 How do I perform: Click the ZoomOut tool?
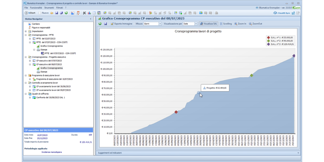tap(255, 24)
